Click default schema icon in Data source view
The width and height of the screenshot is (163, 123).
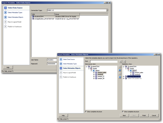click(94, 71)
